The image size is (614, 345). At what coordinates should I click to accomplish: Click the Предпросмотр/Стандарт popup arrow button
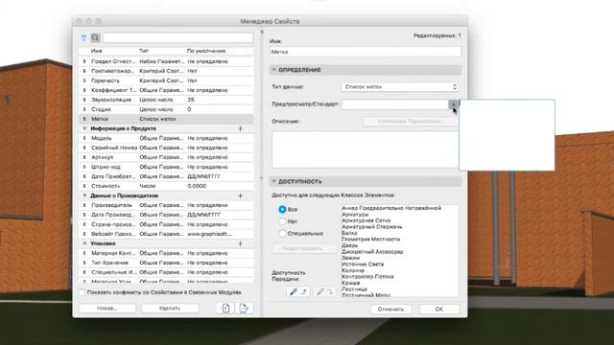click(453, 104)
